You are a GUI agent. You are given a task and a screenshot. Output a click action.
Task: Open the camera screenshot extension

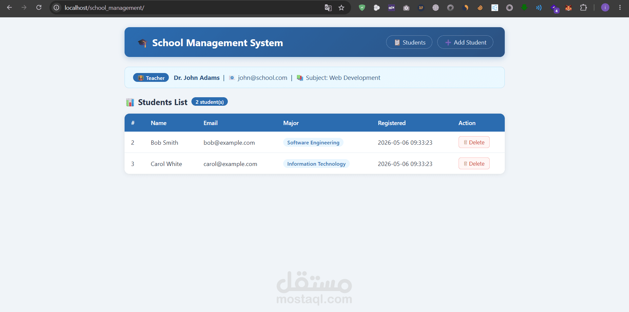[406, 8]
